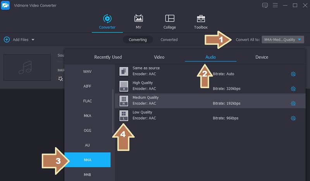Open settings gear for Low Quality preset
The height and width of the screenshot is (181, 310).
(x=293, y=118)
